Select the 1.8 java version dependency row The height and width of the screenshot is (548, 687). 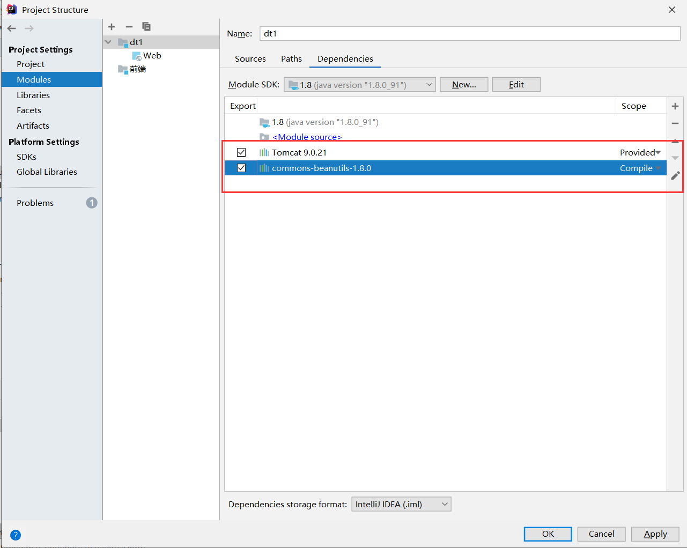pos(445,122)
